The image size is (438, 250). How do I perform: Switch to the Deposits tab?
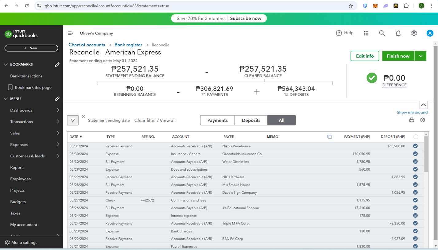(251, 120)
